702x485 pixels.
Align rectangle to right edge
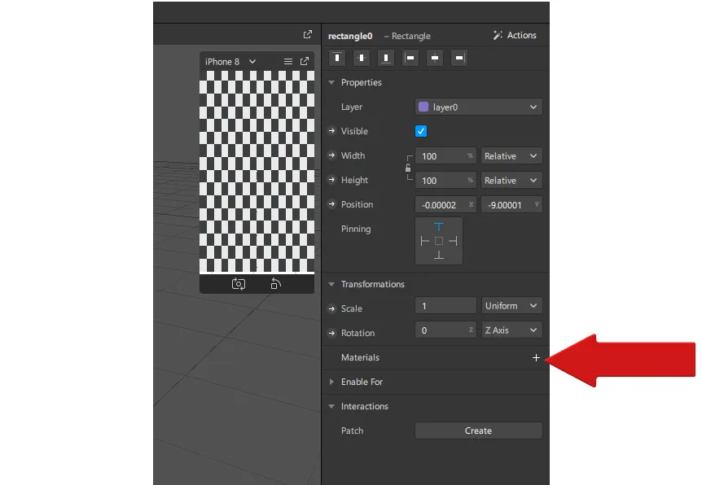pyautogui.click(x=458, y=58)
